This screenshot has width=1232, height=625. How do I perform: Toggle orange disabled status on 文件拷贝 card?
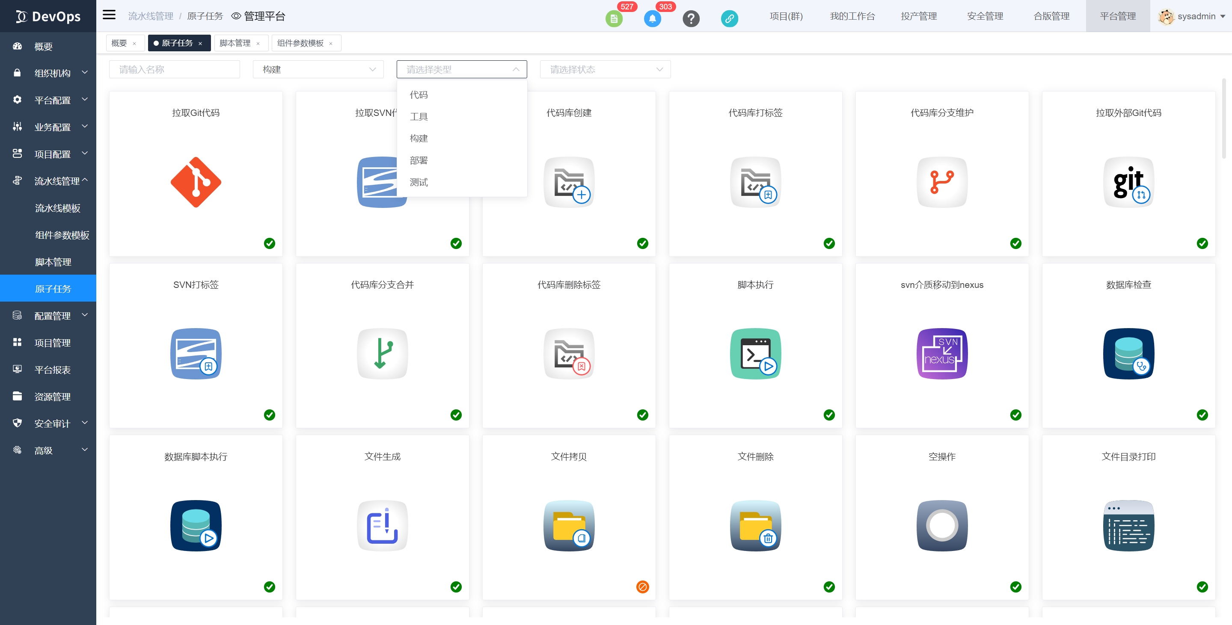[x=642, y=587]
